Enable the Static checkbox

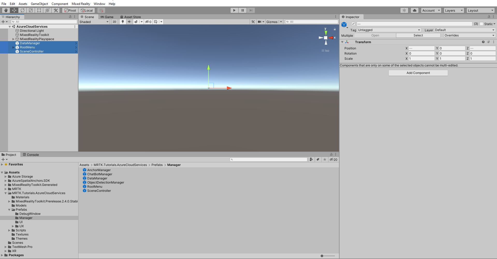click(x=481, y=24)
